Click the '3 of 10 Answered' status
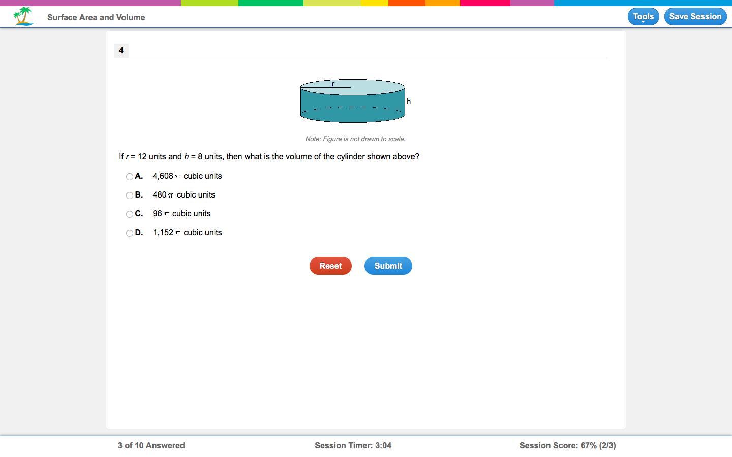732x457 pixels. tap(151, 446)
